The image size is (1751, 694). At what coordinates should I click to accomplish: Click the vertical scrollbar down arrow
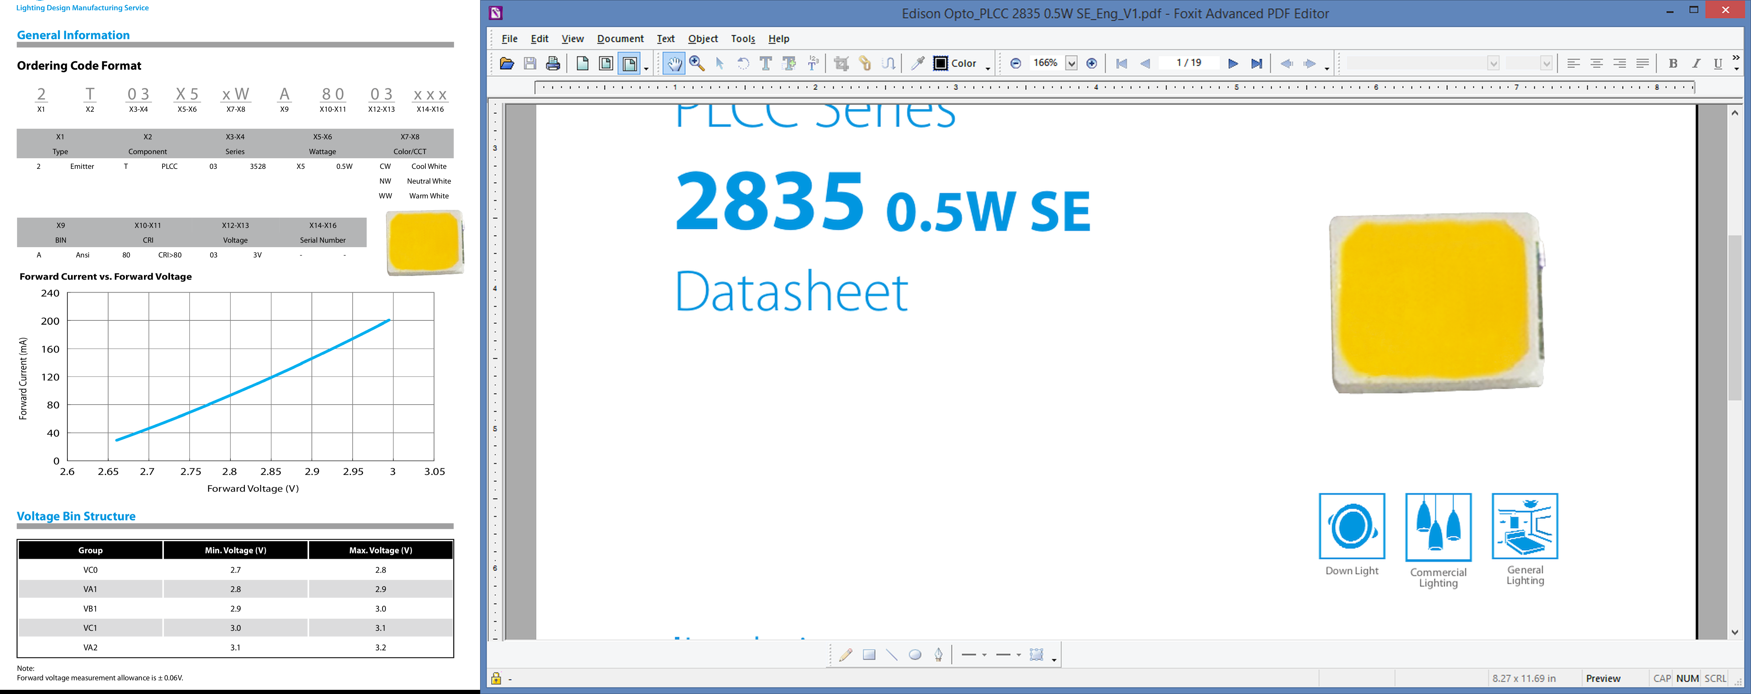1735,632
